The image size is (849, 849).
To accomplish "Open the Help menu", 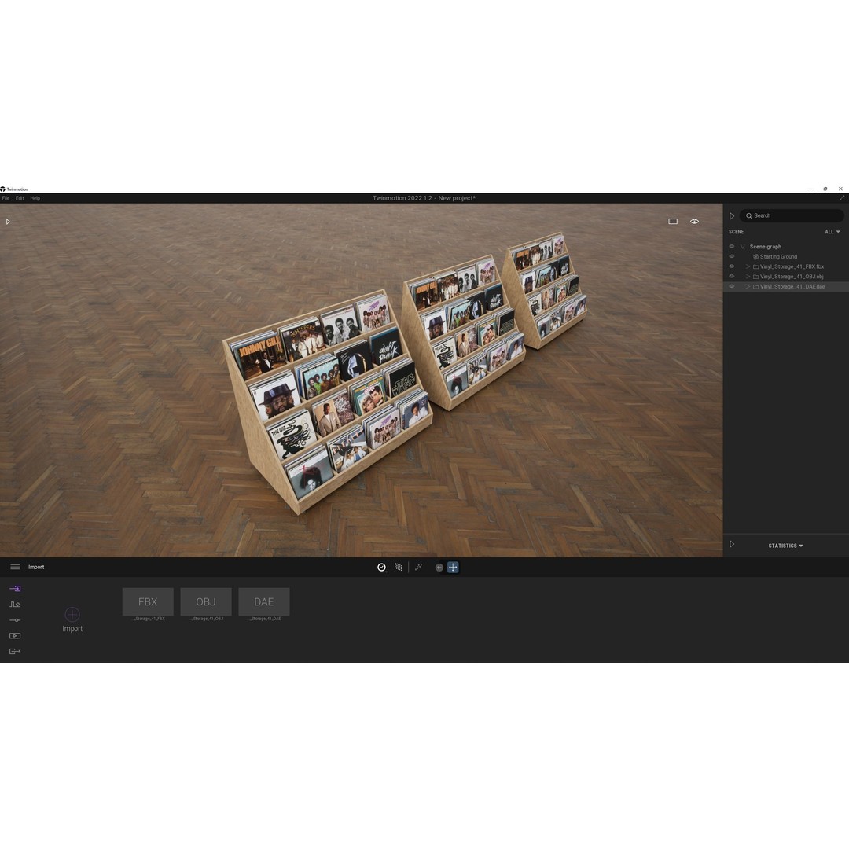I will [x=35, y=198].
